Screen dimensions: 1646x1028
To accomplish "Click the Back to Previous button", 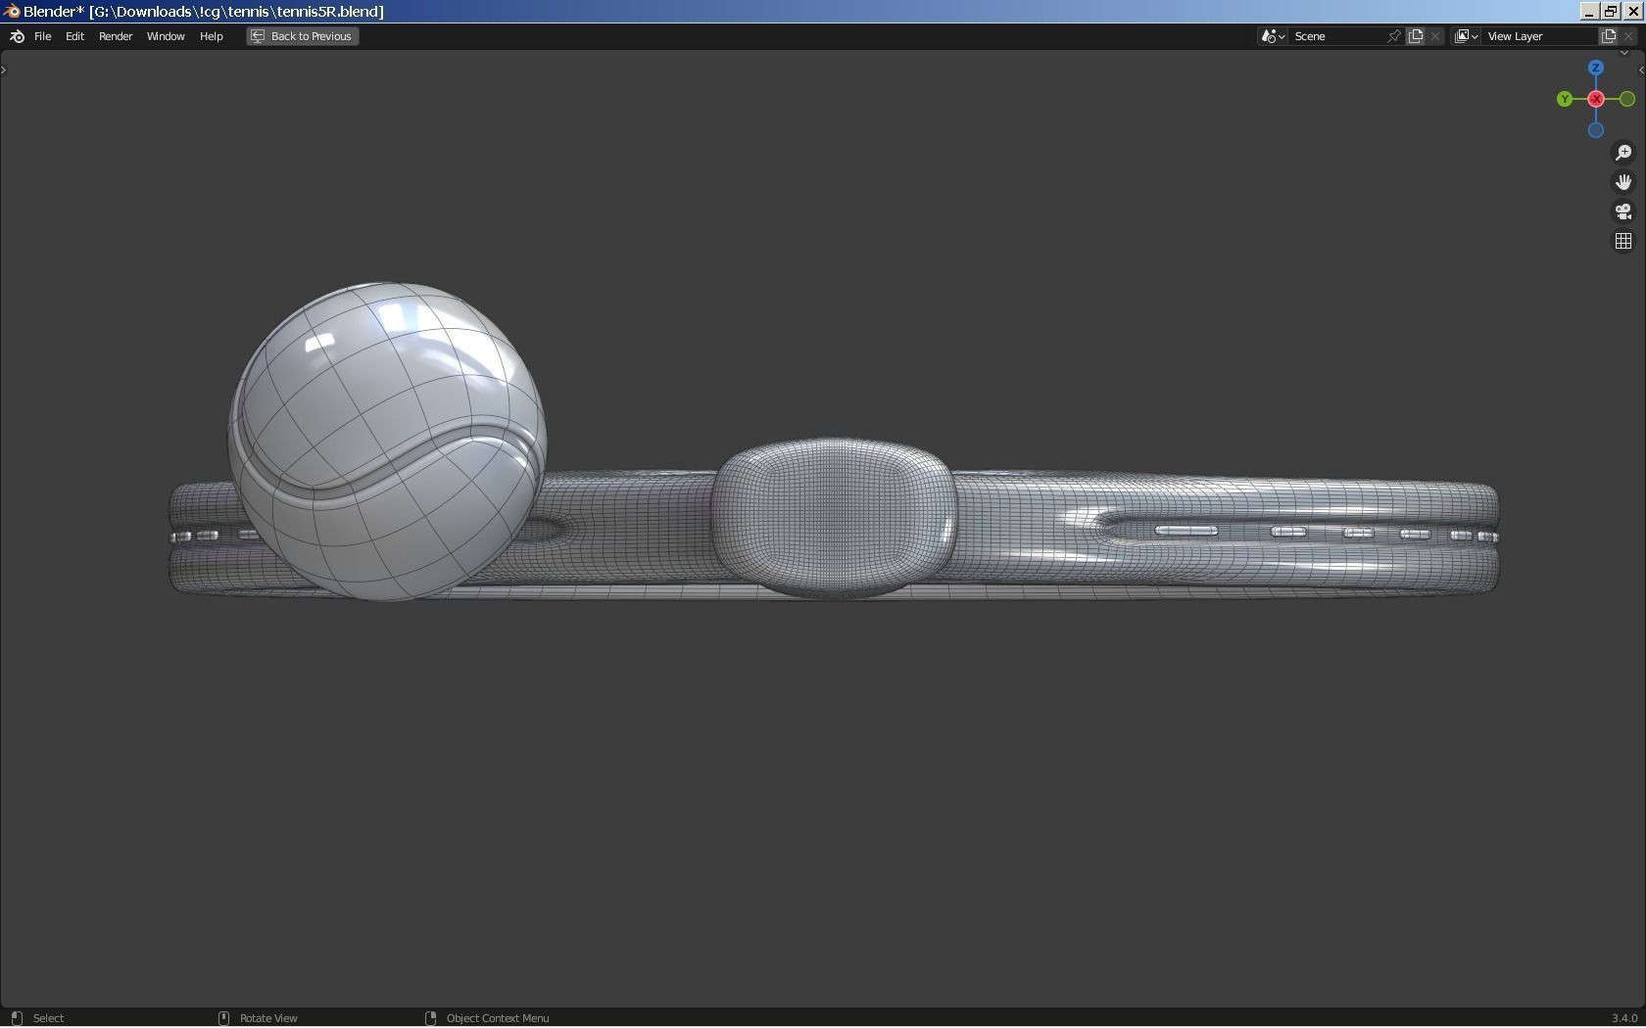I will [x=303, y=36].
